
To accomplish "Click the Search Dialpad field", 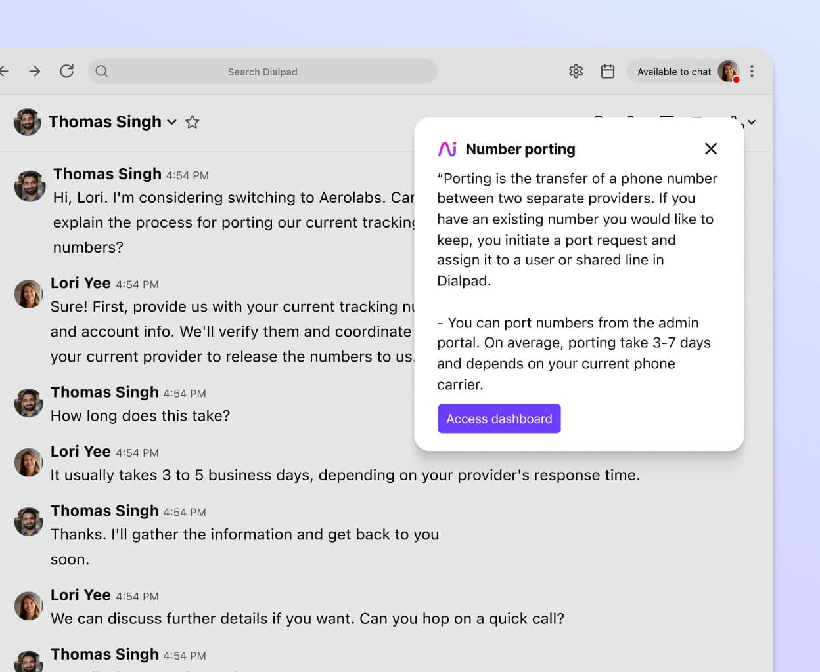I will pyautogui.click(x=263, y=72).
